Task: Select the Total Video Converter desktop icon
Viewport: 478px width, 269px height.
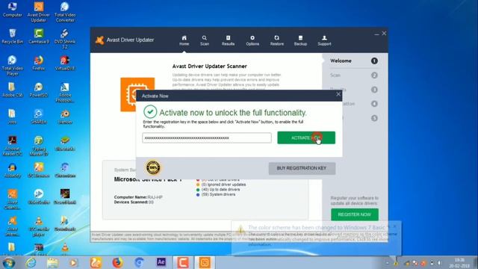Action: (x=65, y=12)
